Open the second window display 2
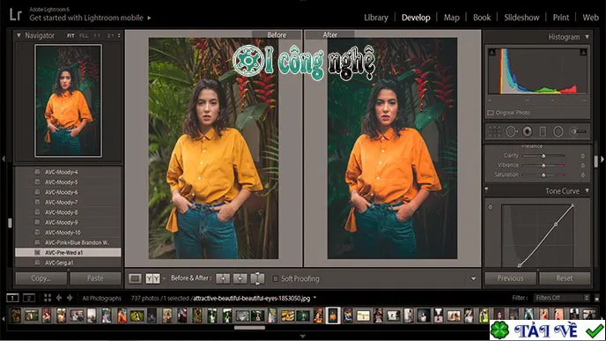 point(29,298)
